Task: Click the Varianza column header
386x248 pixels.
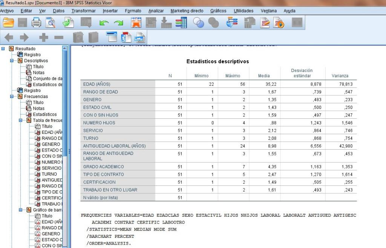Action: point(340,76)
